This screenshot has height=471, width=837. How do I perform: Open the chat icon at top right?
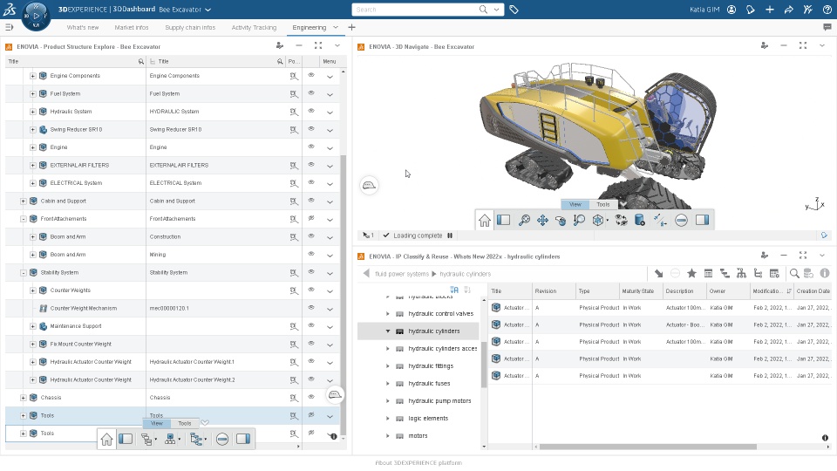point(827,27)
